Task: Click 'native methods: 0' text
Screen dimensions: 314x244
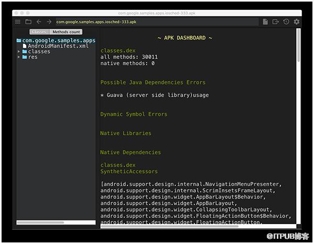Action: pyautogui.click(x=127, y=63)
